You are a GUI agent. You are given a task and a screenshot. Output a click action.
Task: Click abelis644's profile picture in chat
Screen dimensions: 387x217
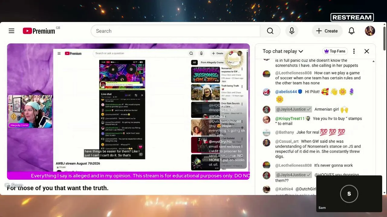coord(266,92)
